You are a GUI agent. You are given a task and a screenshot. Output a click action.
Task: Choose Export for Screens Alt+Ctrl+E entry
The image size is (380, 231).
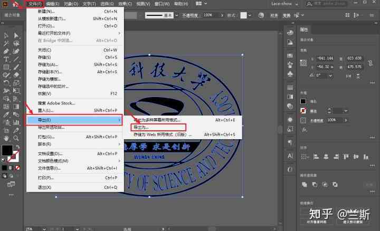[183, 120]
